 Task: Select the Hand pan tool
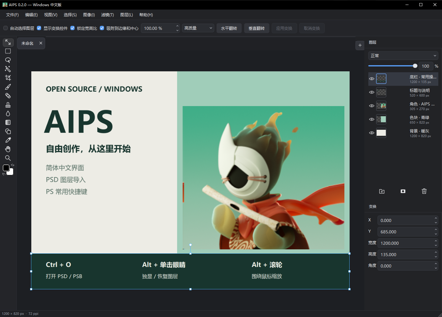8,149
